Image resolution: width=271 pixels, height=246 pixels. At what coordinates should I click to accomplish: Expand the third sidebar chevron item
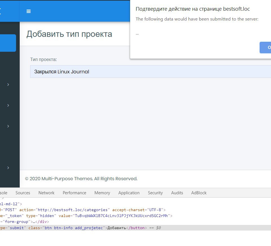8,126
